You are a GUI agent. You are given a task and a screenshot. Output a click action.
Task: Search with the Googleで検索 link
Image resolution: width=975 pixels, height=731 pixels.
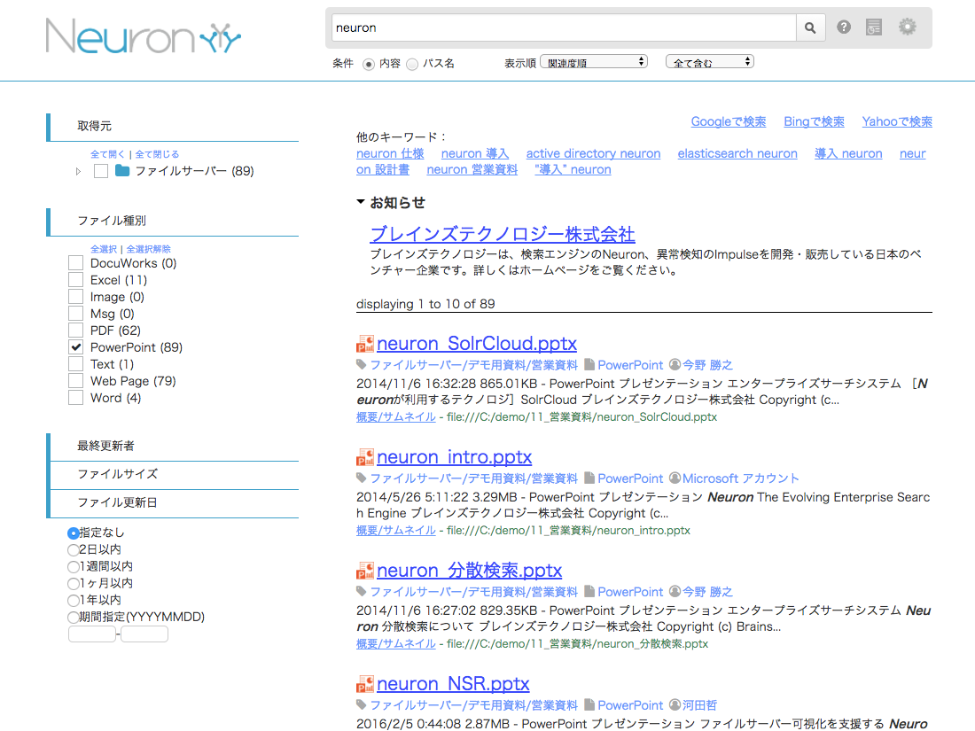[728, 122]
